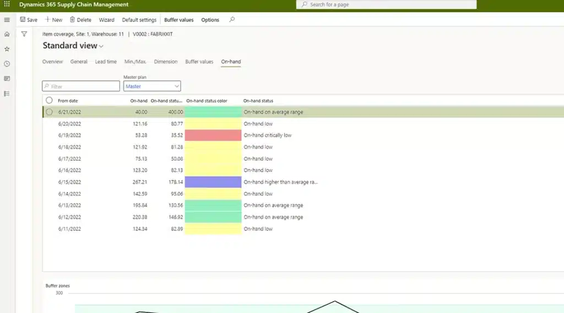The height and width of the screenshot is (313, 564).
Task: Switch to the Overview tab
Action: pos(52,62)
